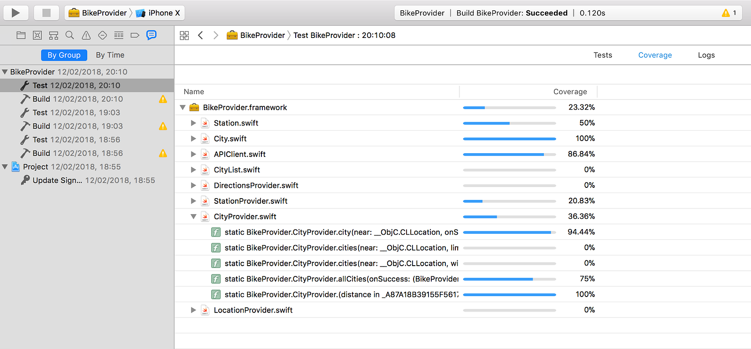Click the 36.36% value for CityProvider.swift
The height and width of the screenshot is (349, 751).
(581, 216)
